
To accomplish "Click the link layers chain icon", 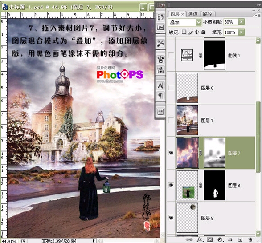I will pyautogui.click(x=189, y=239).
